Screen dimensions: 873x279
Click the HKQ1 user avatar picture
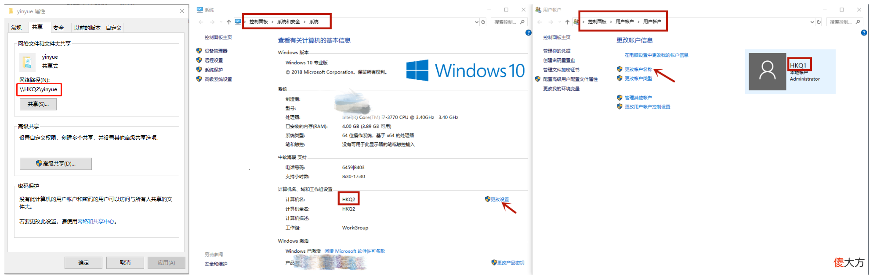pos(767,71)
